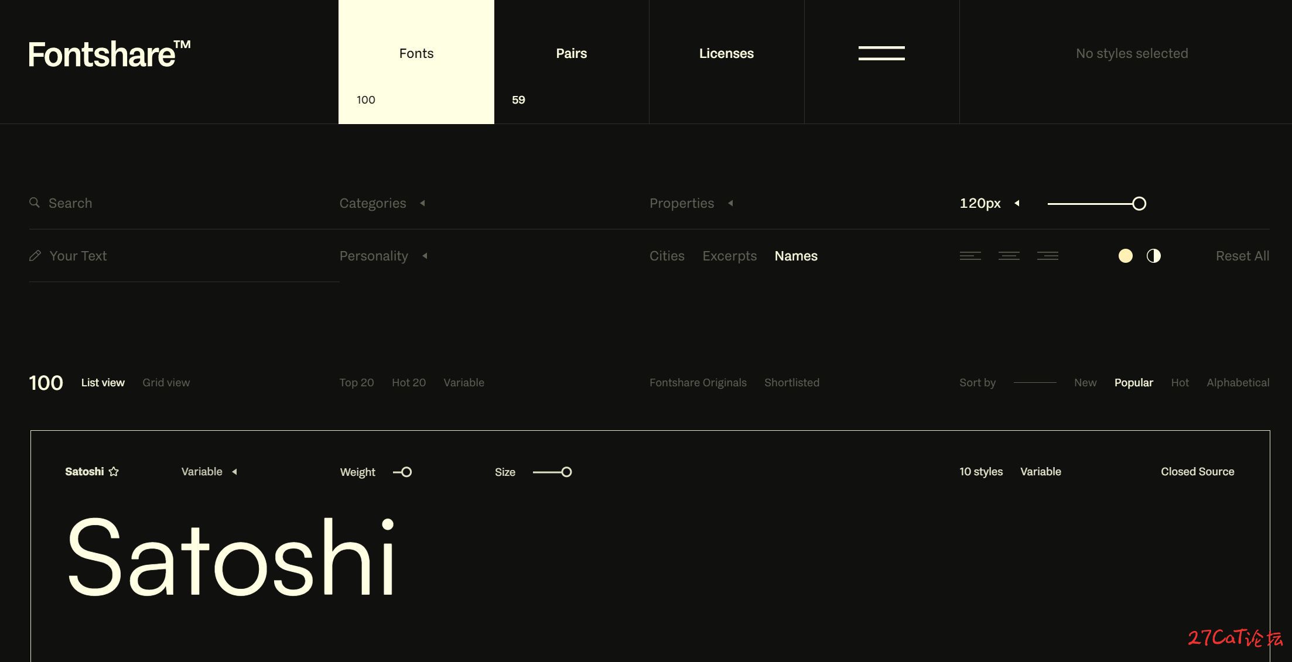Click Satoshi's Size slider handle
This screenshot has width=1292, height=662.
click(566, 472)
